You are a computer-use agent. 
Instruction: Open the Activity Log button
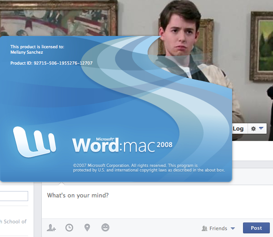coord(240,129)
